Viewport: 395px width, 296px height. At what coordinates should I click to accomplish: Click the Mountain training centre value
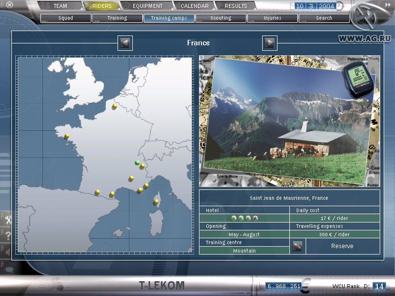[244, 251]
